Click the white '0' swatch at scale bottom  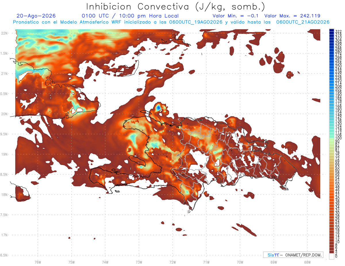tap(332, 256)
